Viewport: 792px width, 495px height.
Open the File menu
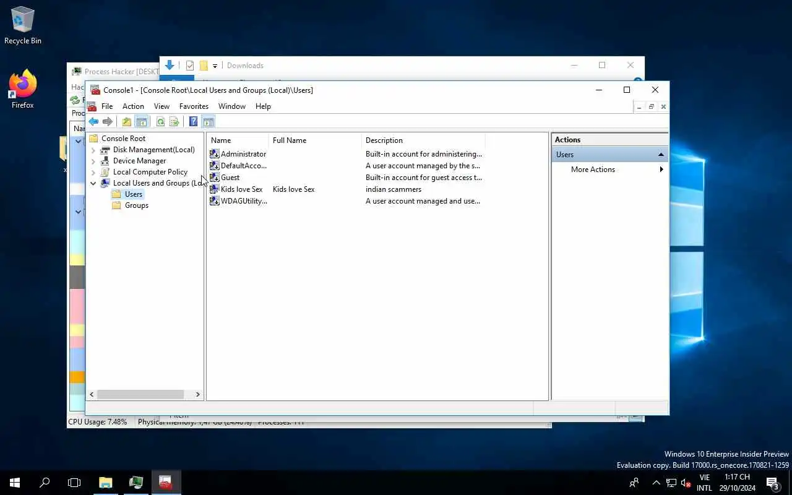pyautogui.click(x=107, y=106)
